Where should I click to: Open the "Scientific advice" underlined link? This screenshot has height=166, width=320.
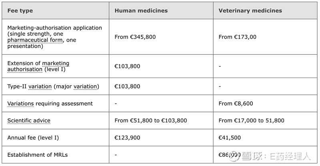[29, 120]
